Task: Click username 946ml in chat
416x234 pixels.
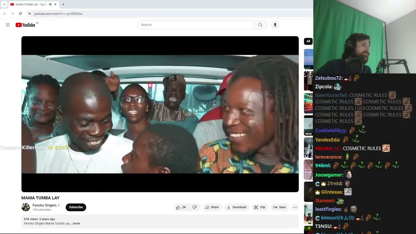Action: point(323,165)
